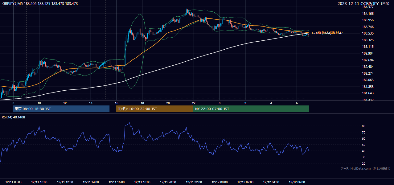Click the 181.853 price axis label
This screenshot has height=185, width=394.
pyautogui.click(x=367, y=87)
